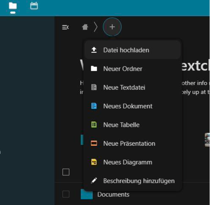
Task: Click the blue document icon
Action: coord(94,106)
